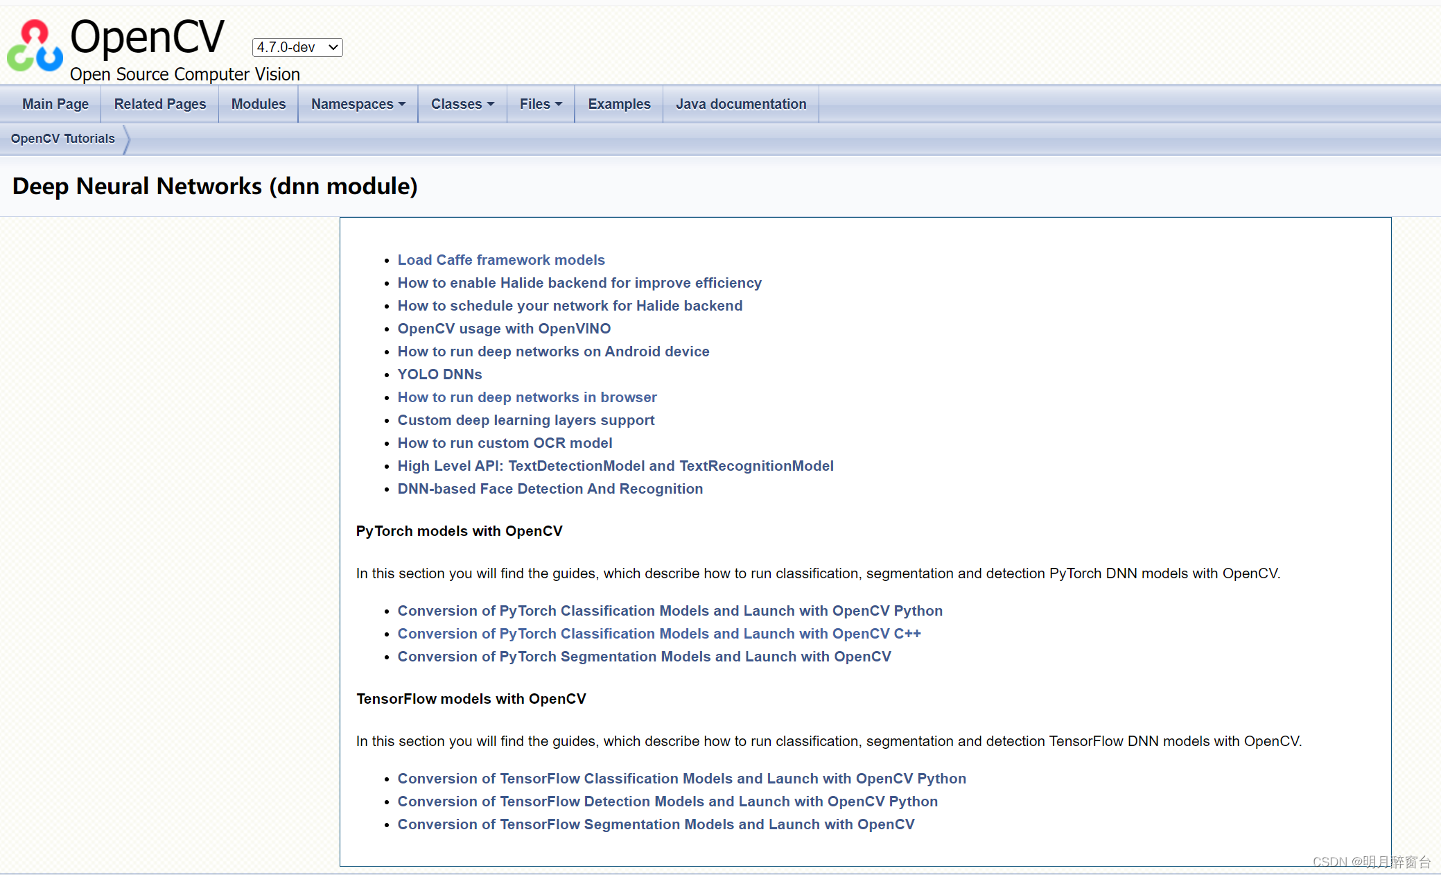Open Load Caffe framework models link

click(501, 260)
